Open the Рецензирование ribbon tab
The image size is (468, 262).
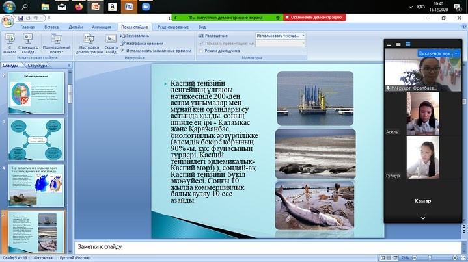click(x=174, y=27)
